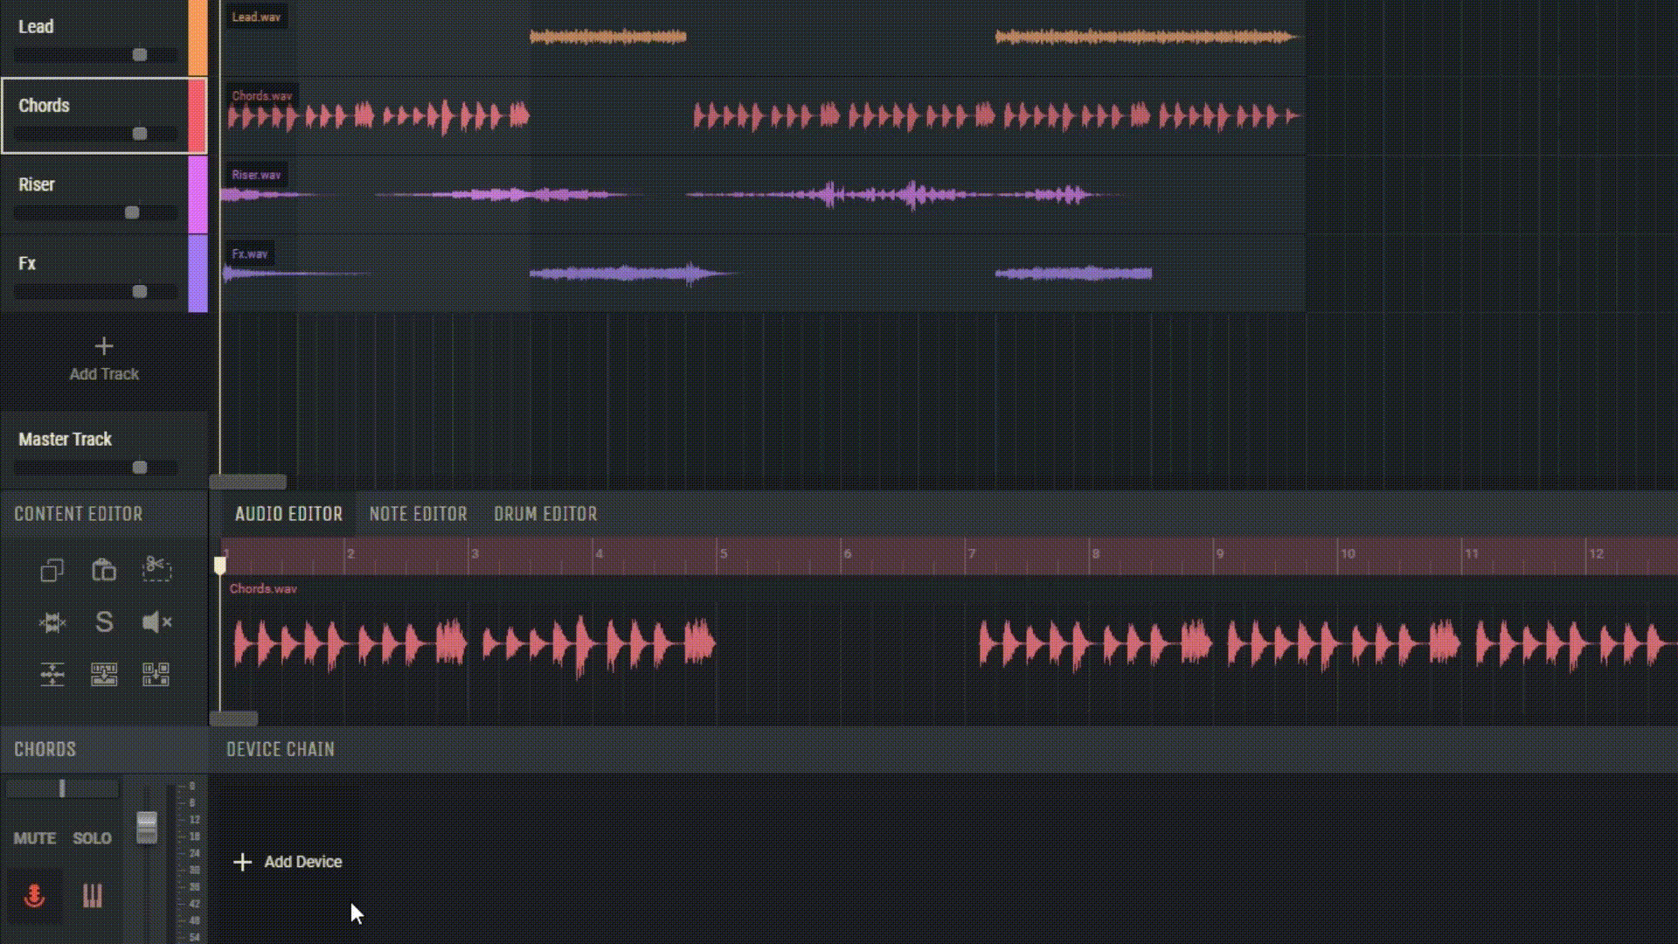Drag the Master Track volume slider
This screenshot has width=1678, height=944.
pyautogui.click(x=140, y=466)
